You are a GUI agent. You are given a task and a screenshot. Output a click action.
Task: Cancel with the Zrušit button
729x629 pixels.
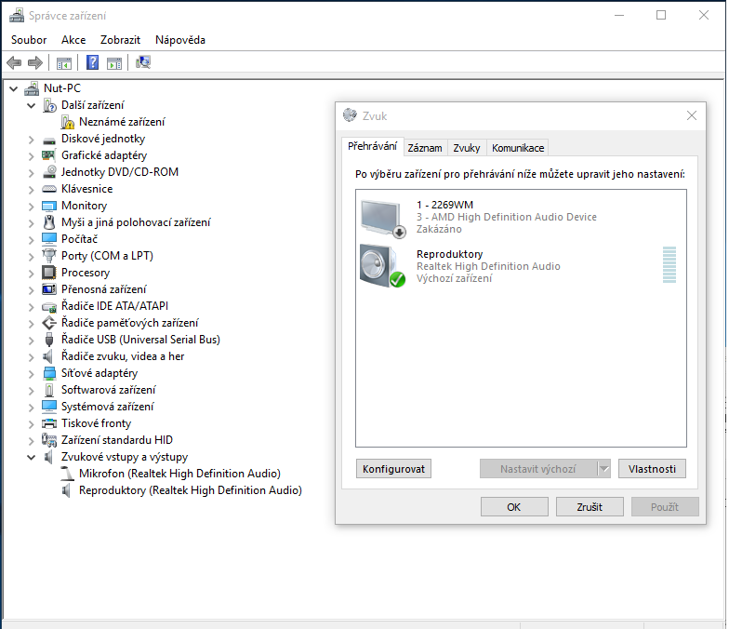pyautogui.click(x=590, y=506)
